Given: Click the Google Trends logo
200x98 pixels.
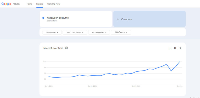Looking at the screenshot, I should click(10, 4).
